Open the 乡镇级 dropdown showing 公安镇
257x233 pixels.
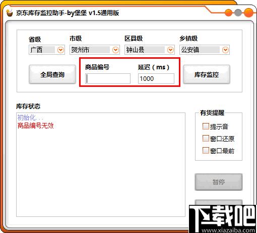[x=205, y=50]
